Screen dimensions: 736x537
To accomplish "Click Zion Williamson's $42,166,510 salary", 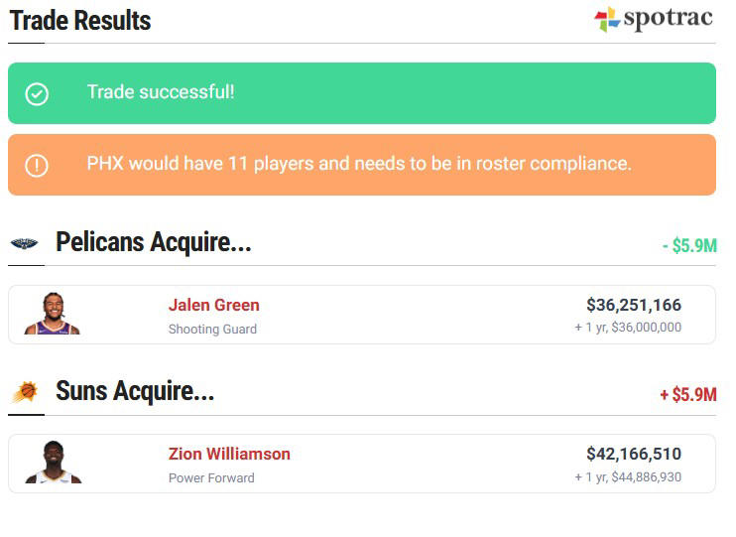I will pyautogui.click(x=634, y=454).
